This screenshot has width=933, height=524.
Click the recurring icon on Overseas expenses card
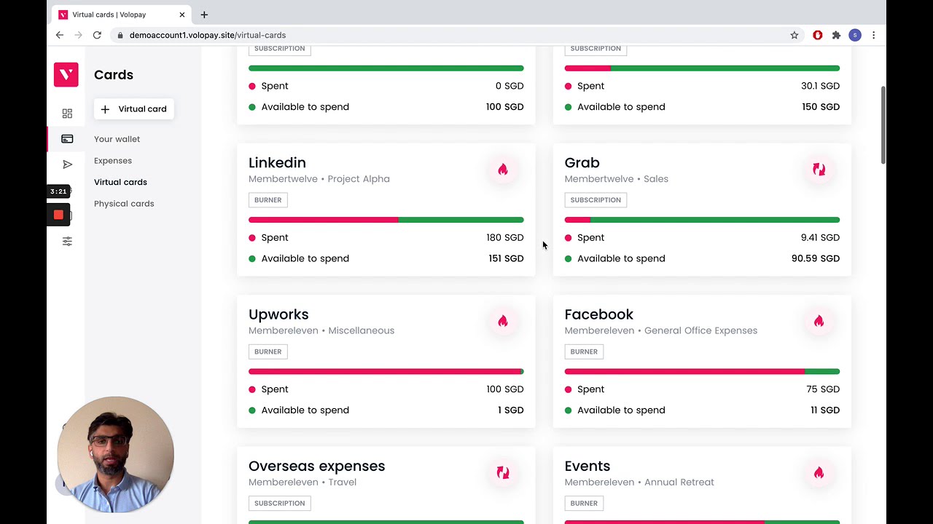pyautogui.click(x=503, y=473)
